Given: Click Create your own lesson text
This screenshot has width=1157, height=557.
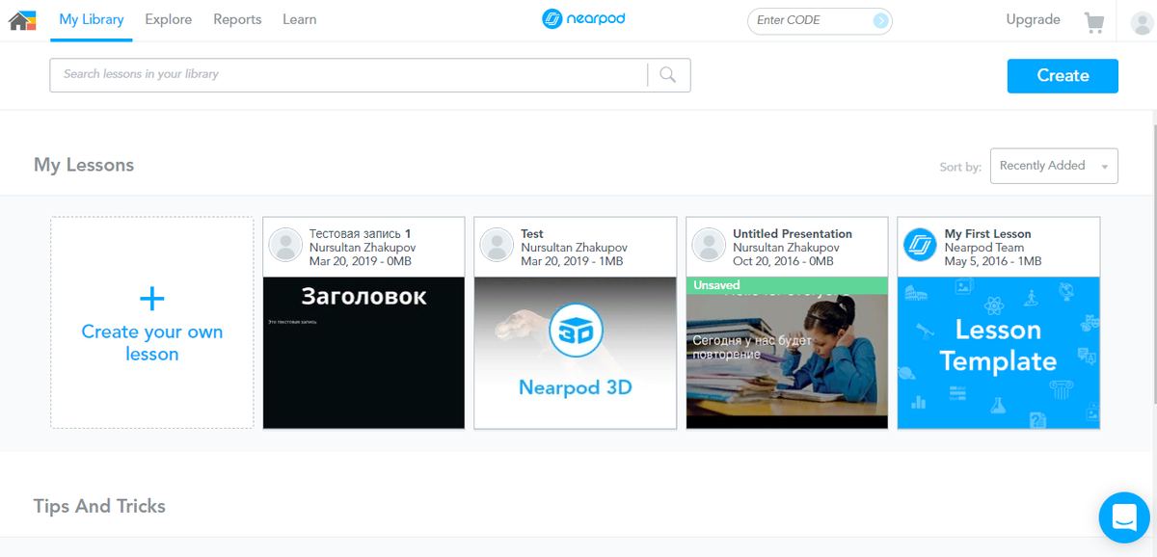Looking at the screenshot, I should (152, 343).
